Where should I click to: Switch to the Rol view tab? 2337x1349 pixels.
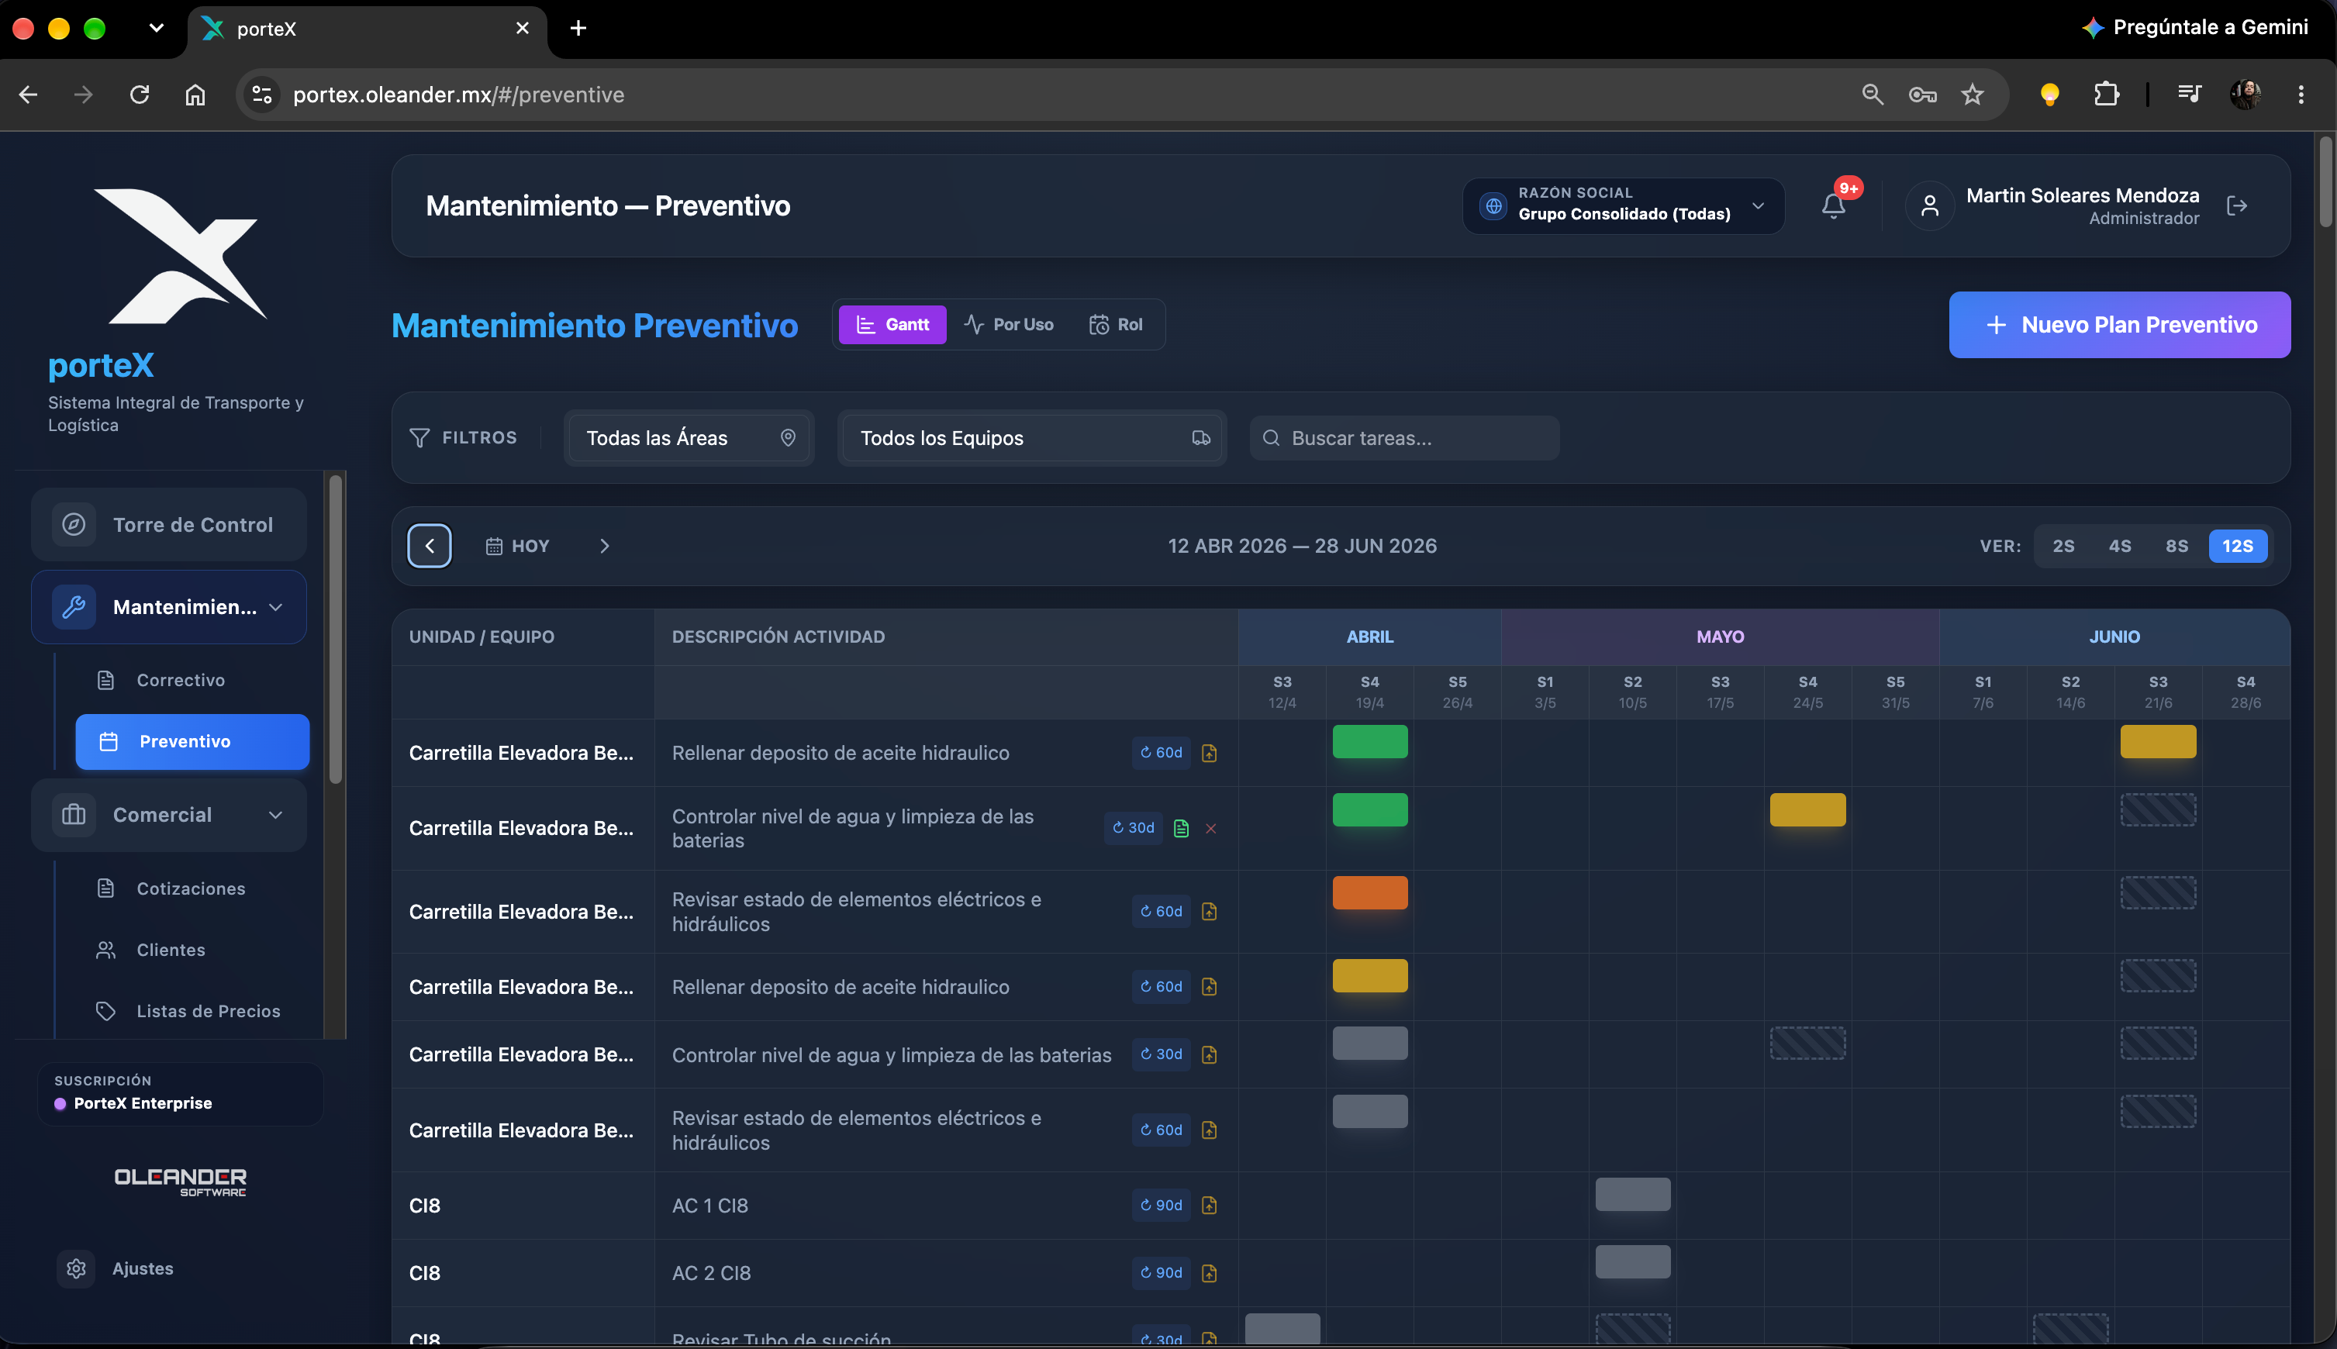[x=1116, y=324]
